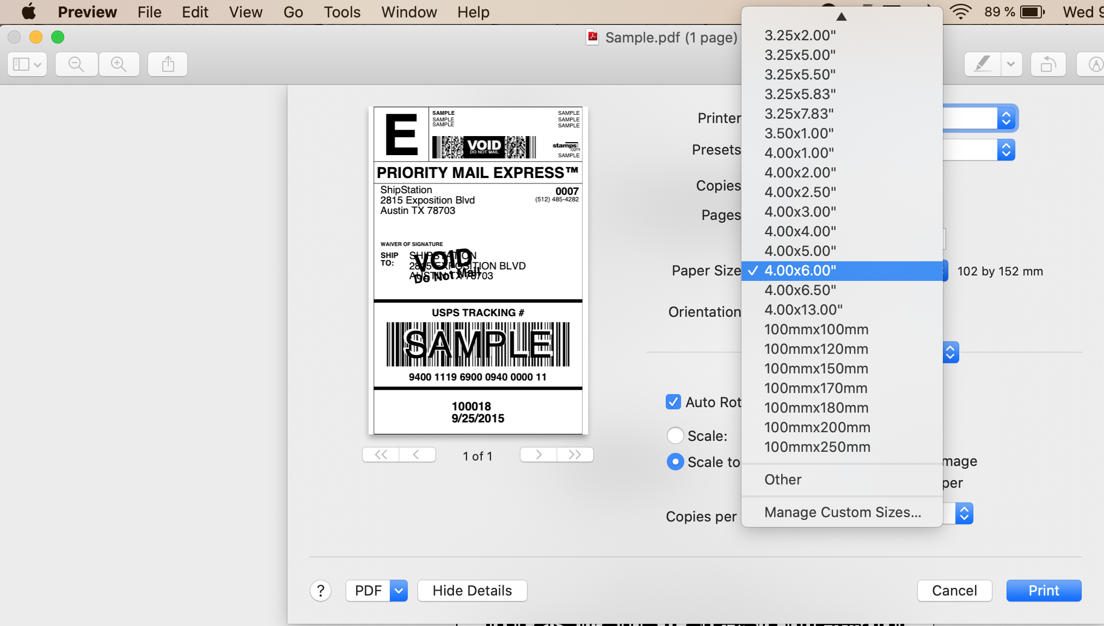Select Manage Custom Sizes menu entry
Viewport: 1104px width, 626px height.
(842, 512)
